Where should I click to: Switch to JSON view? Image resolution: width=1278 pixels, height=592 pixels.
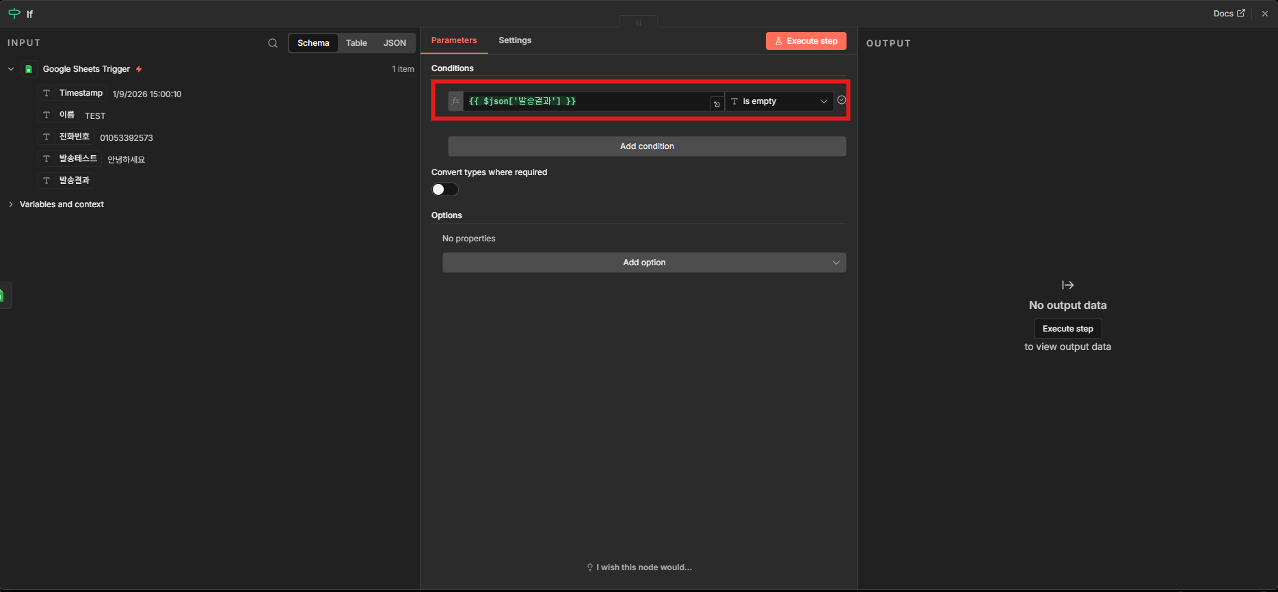pyautogui.click(x=395, y=43)
